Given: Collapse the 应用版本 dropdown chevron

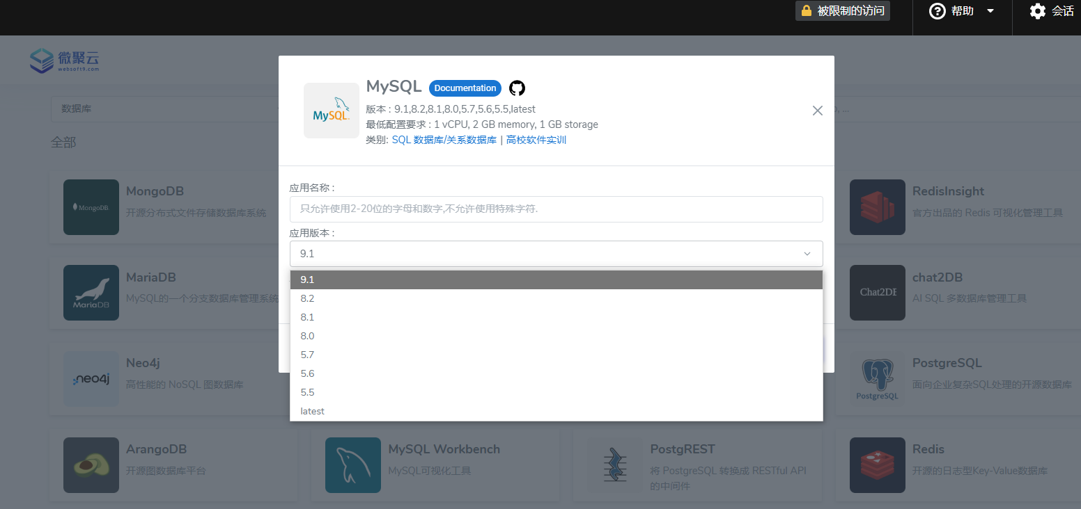Looking at the screenshot, I should point(807,253).
